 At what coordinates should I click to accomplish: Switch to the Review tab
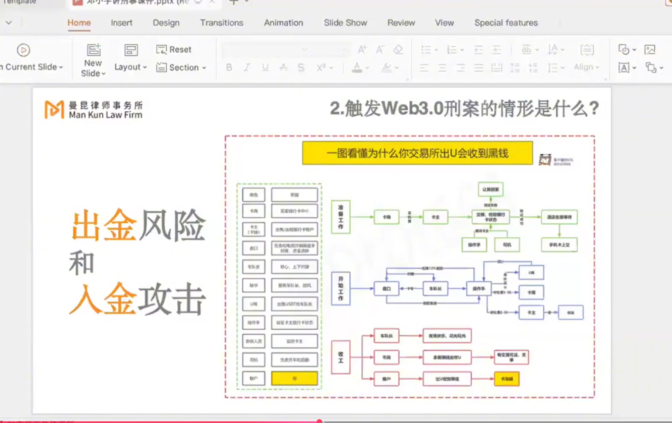pos(401,23)
